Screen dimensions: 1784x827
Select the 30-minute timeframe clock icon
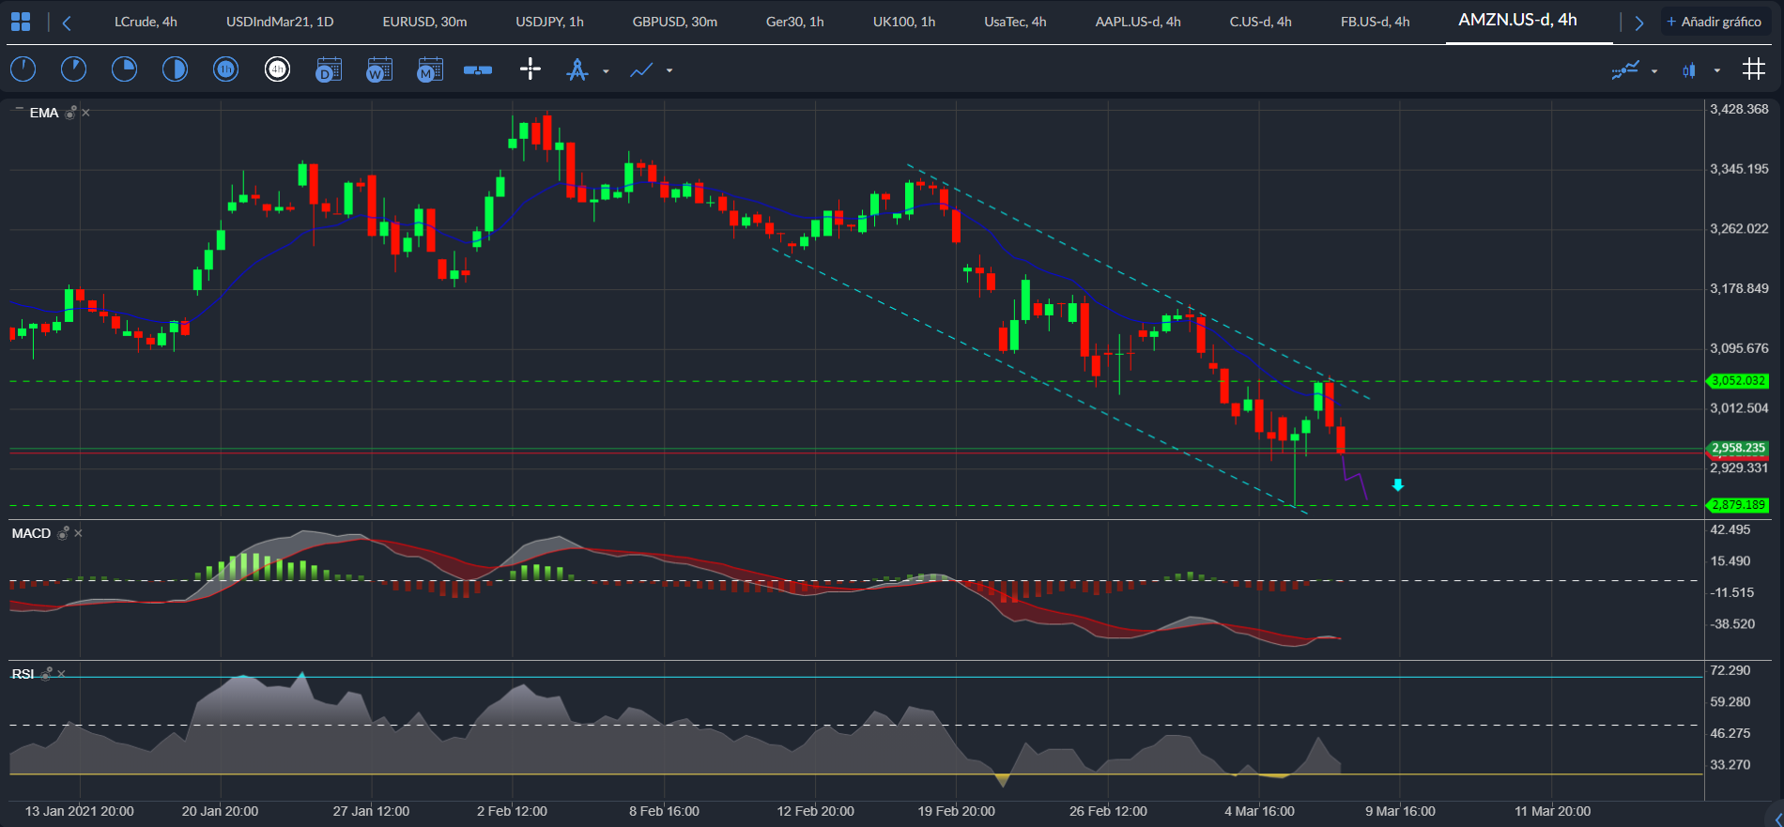click(x=175, y=69)
